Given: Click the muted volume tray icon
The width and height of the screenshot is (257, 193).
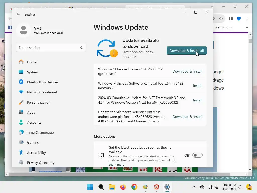Looking at the screenshot, I should (x=216, y=187).
